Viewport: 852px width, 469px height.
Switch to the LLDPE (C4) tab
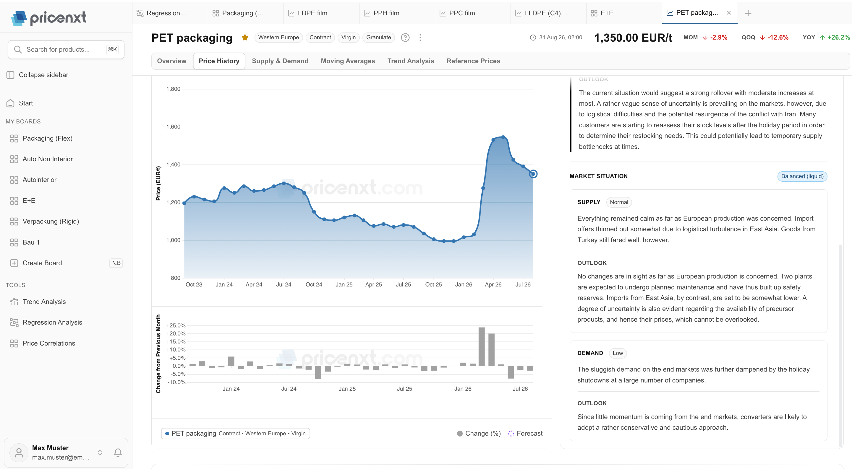click(549, 13)
